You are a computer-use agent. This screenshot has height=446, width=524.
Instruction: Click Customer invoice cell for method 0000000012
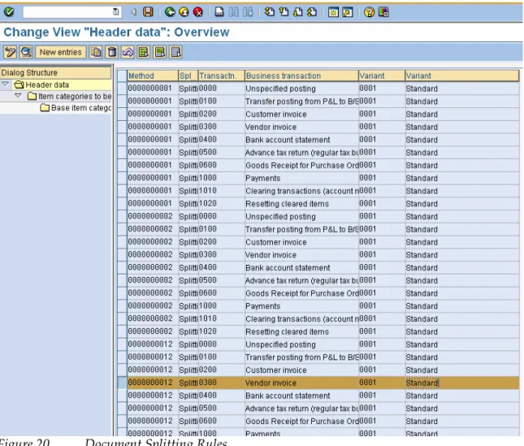tap(301, 370)
